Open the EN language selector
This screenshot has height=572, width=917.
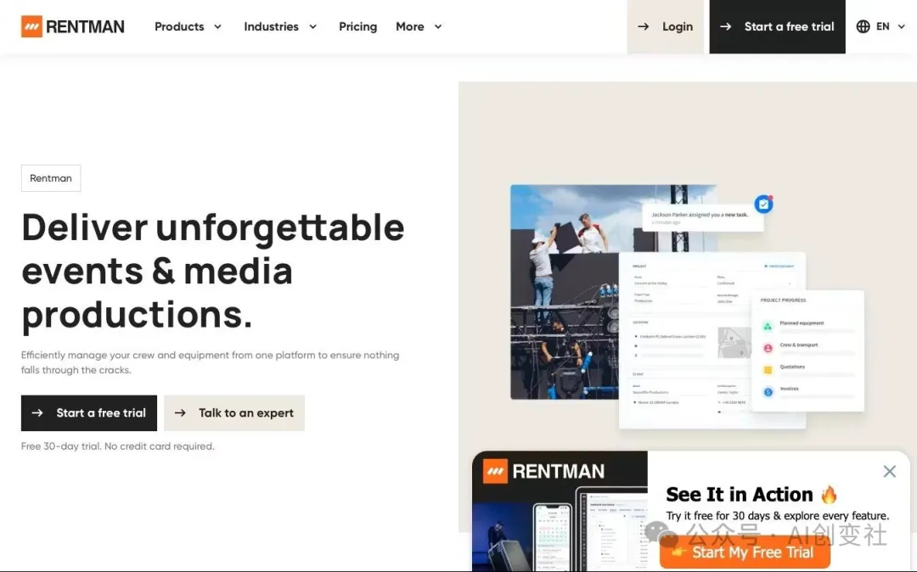click(x=881, y=27)
